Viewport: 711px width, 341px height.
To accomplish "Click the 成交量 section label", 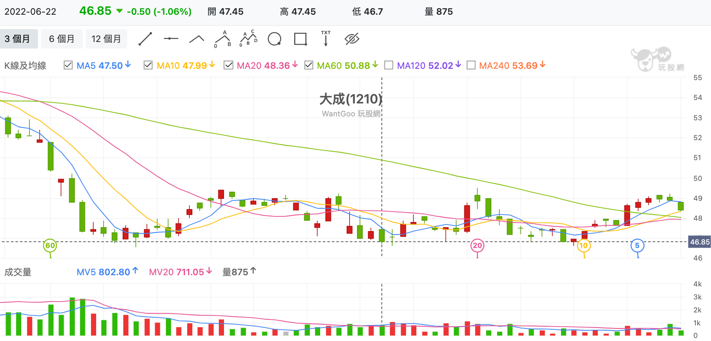I will (18, 272).
